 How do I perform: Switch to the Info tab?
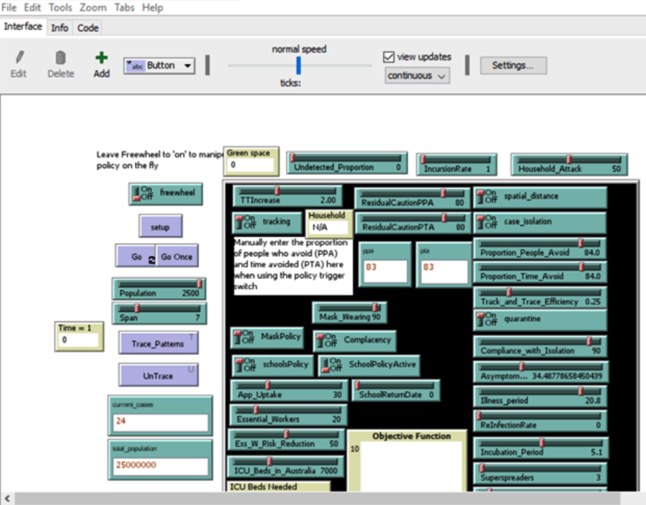tap(60, 28)
